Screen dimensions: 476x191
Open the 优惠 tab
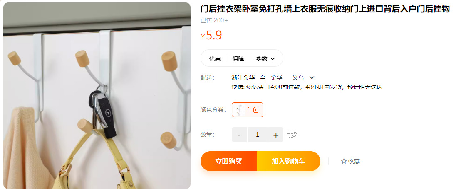[215, 59]
